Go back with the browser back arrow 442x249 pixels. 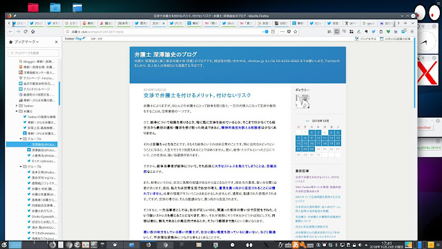pyautogui.click(x=11, y=32)
